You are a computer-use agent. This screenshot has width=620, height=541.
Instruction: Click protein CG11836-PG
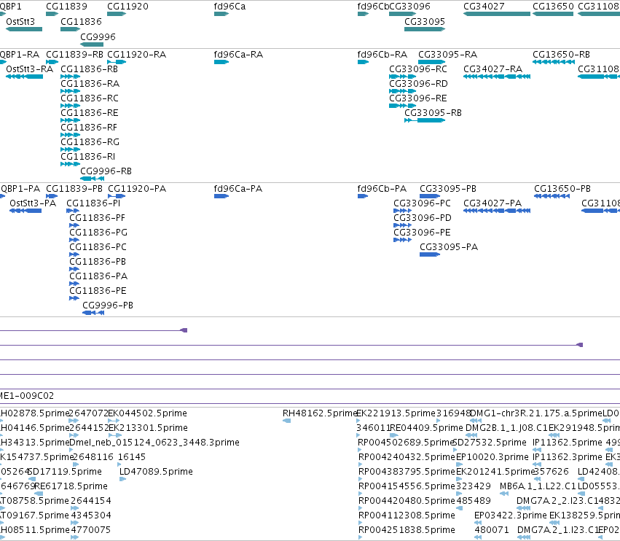98,233
